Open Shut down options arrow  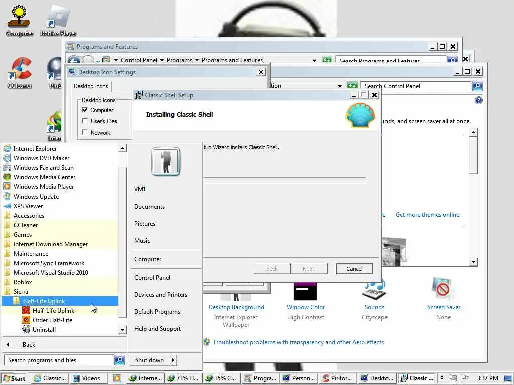(x=173, y=360)
